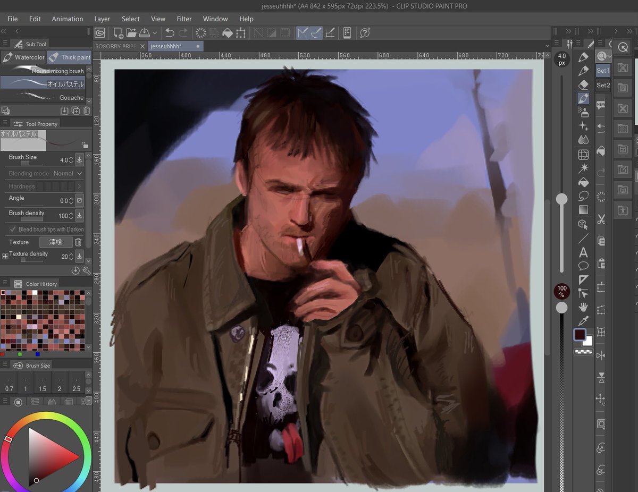Image resolution: width=638 pixels, height=492 pixels.
Task: Click the Texture 漆喰 button
Action: [56, 242]
